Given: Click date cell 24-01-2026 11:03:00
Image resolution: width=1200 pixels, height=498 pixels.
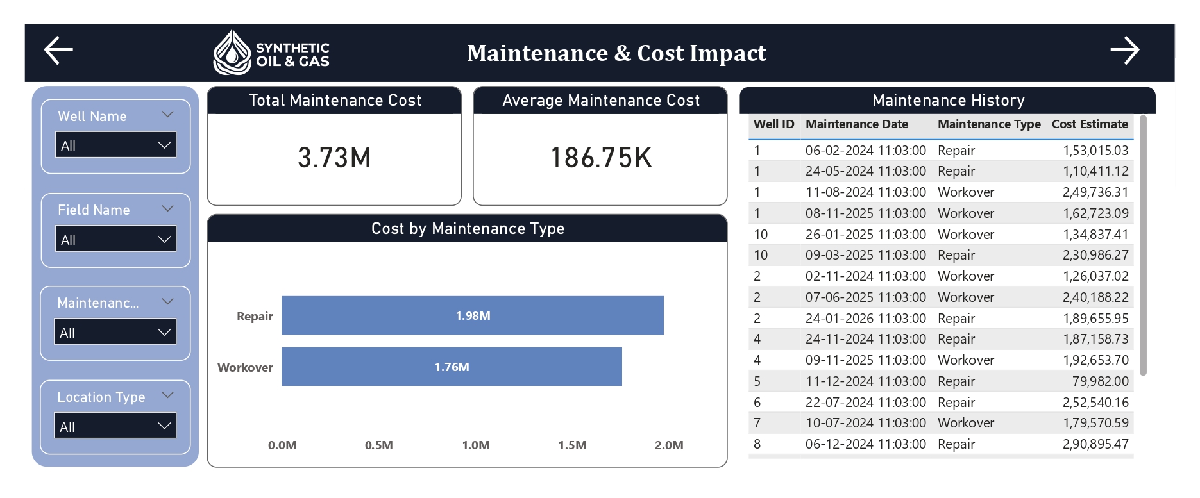Looking at the screenshot, I should click(866, 319).
